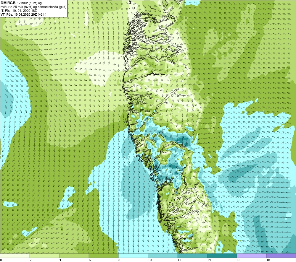
Task: Click the 10–12 m/s teal legend swatch
Action: coord(163,256)
